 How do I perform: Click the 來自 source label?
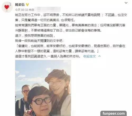(31, 10)
